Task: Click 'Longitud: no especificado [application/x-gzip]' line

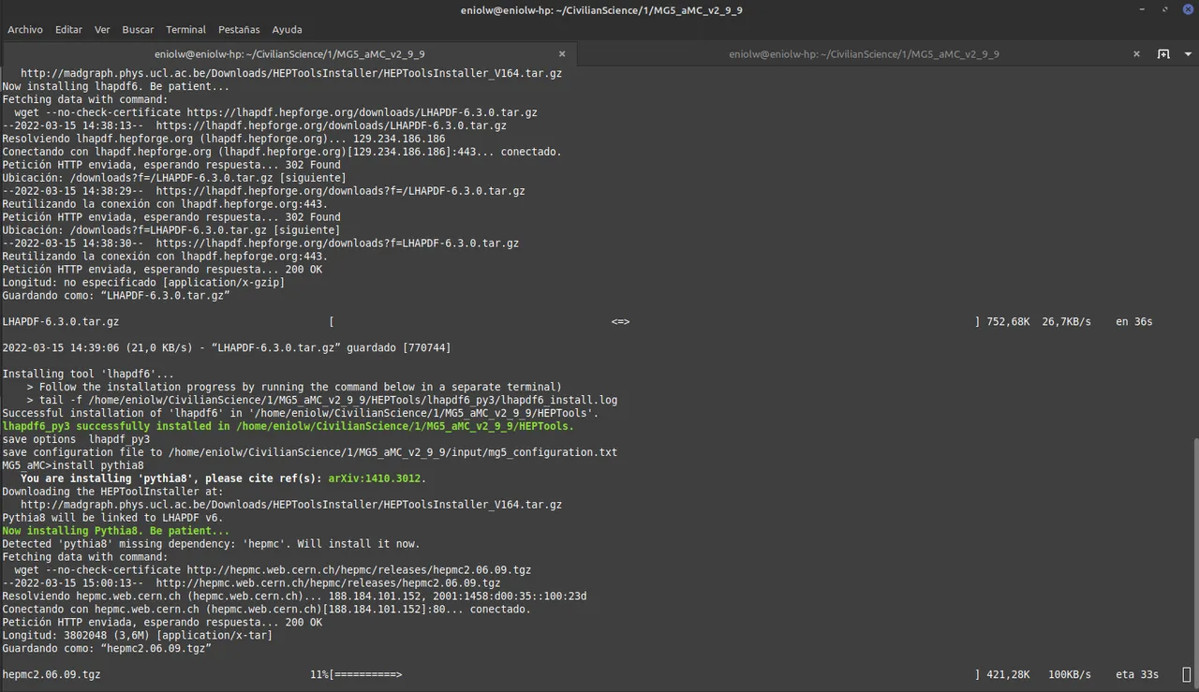Action: click(x=143, y=283)
